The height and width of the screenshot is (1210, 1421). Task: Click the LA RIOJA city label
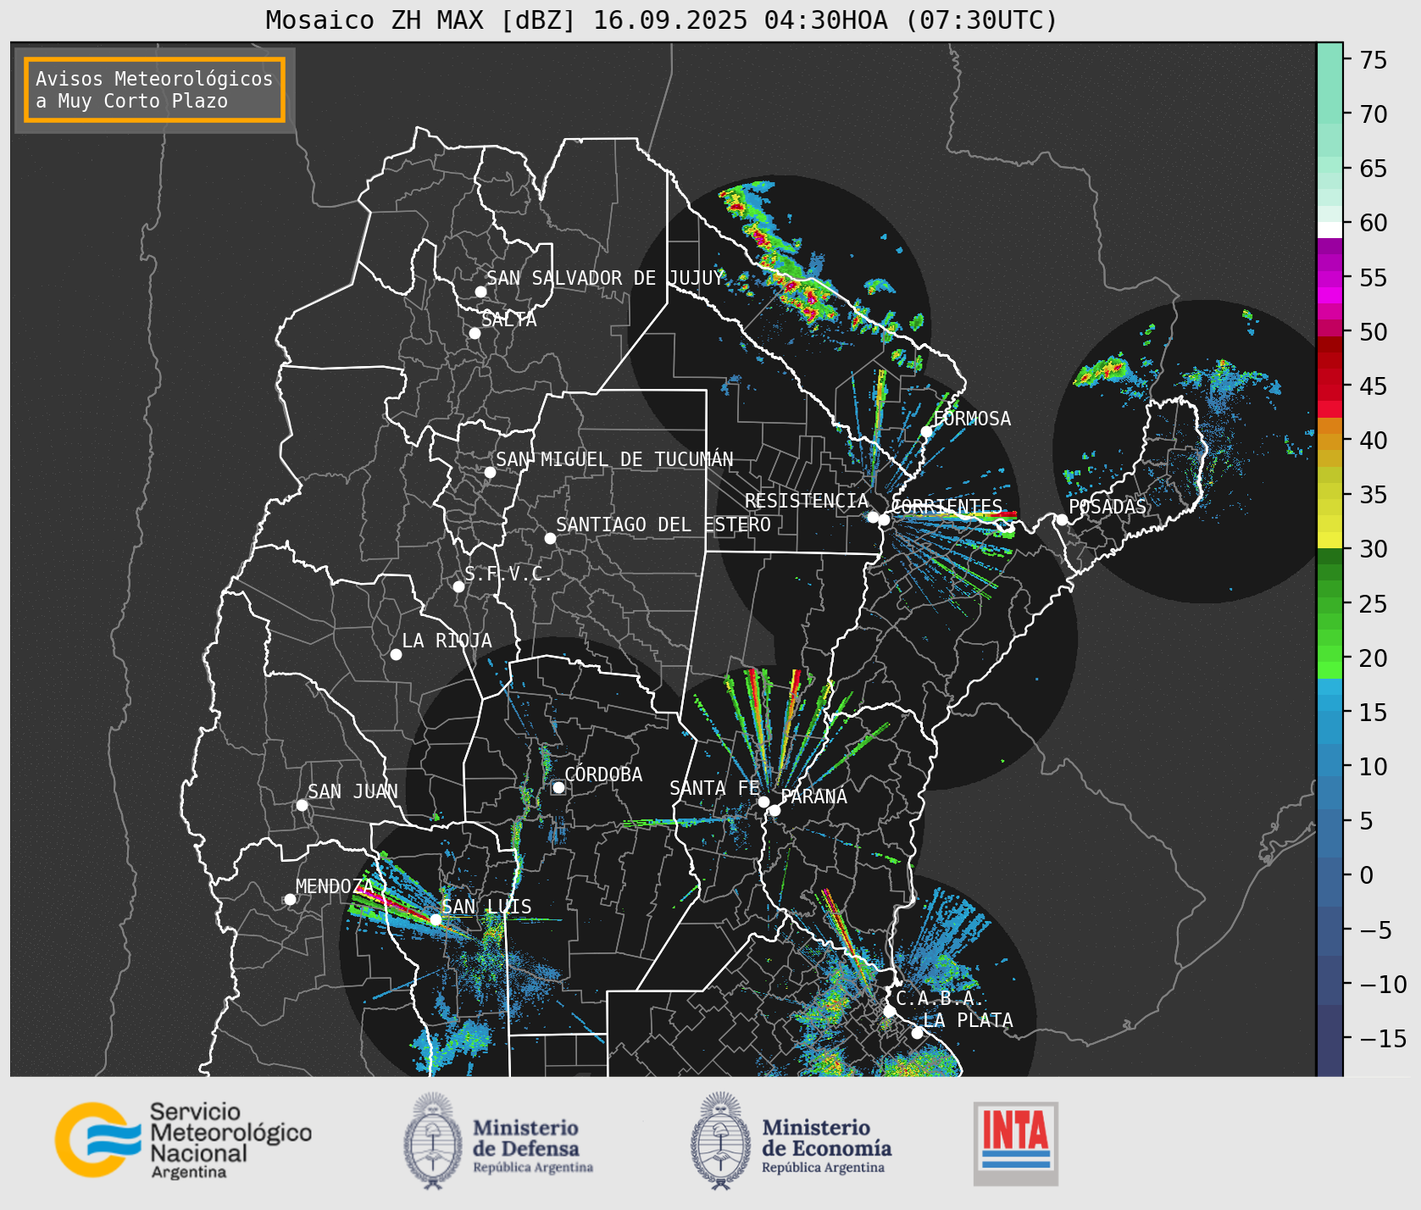447,641
